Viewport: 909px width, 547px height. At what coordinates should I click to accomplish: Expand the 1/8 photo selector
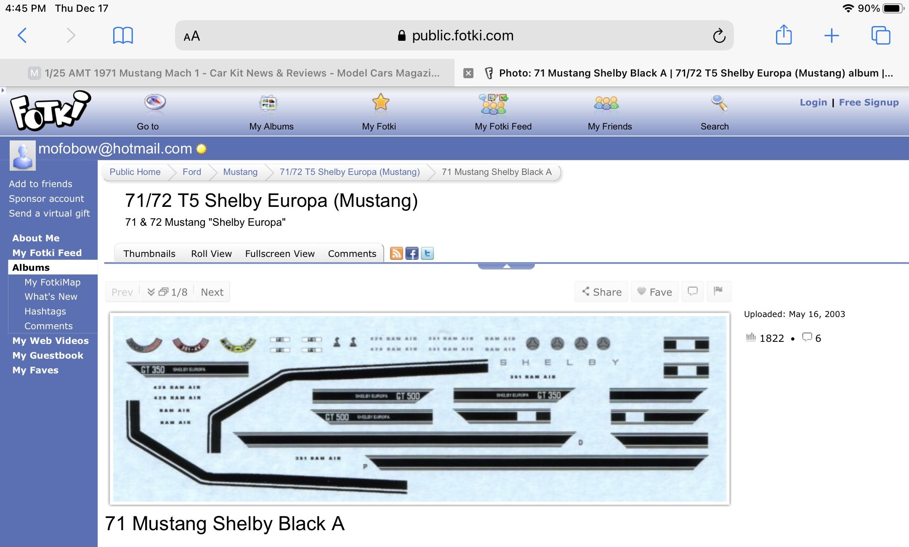click(x=167, y=292)
